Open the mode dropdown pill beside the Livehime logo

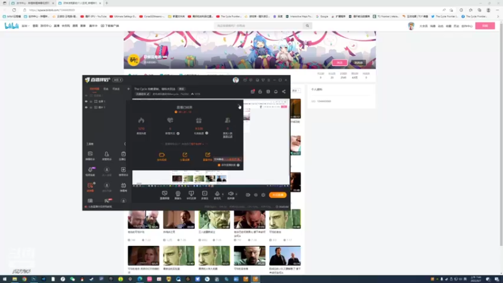click(118, 80)
